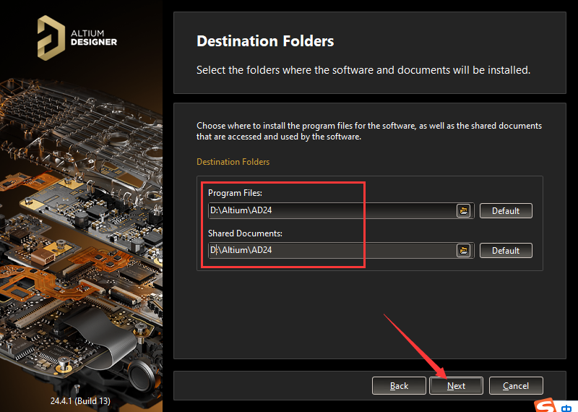Cancel the Altium Designer installation
This screenshot has width=578, height=412.
pyautogui.click(x=516, y=386)
